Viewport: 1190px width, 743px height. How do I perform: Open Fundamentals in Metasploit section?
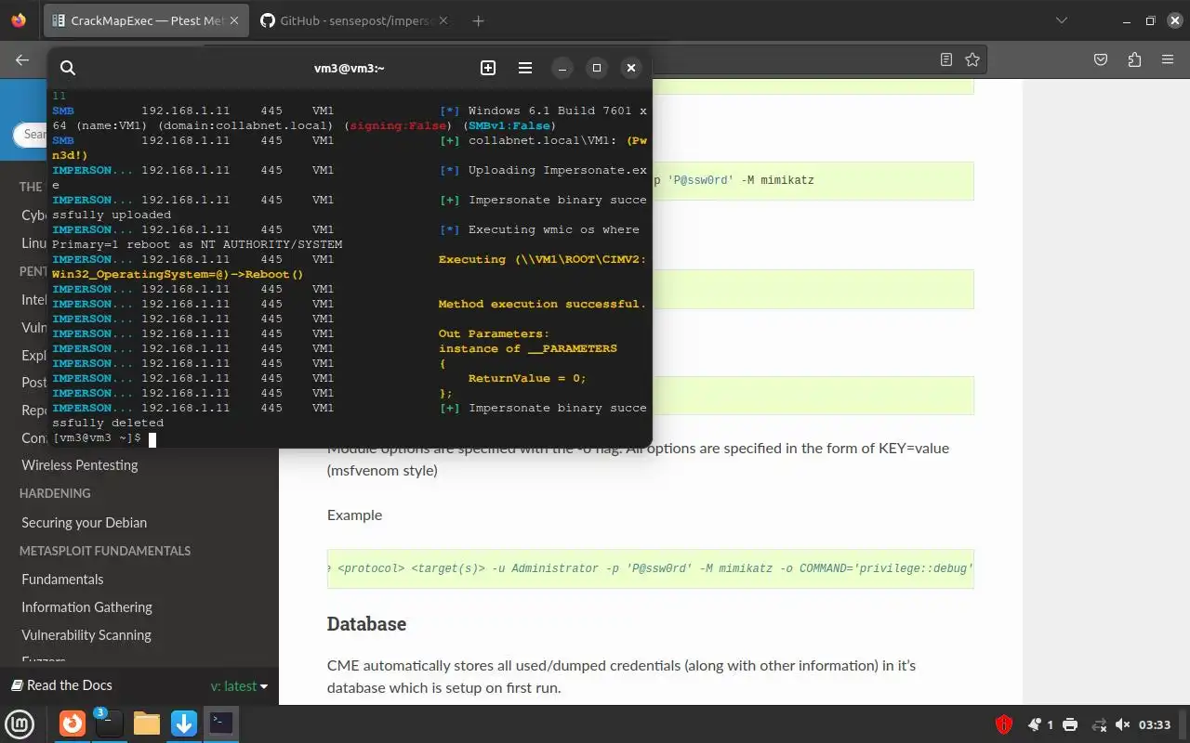click(62, 580)
